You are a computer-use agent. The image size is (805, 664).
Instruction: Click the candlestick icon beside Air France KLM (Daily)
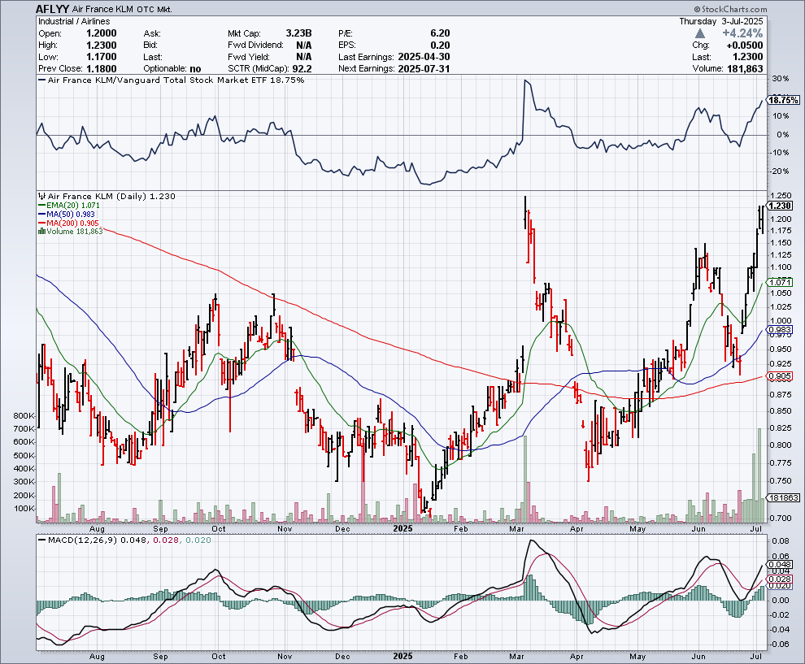(42, 196)
